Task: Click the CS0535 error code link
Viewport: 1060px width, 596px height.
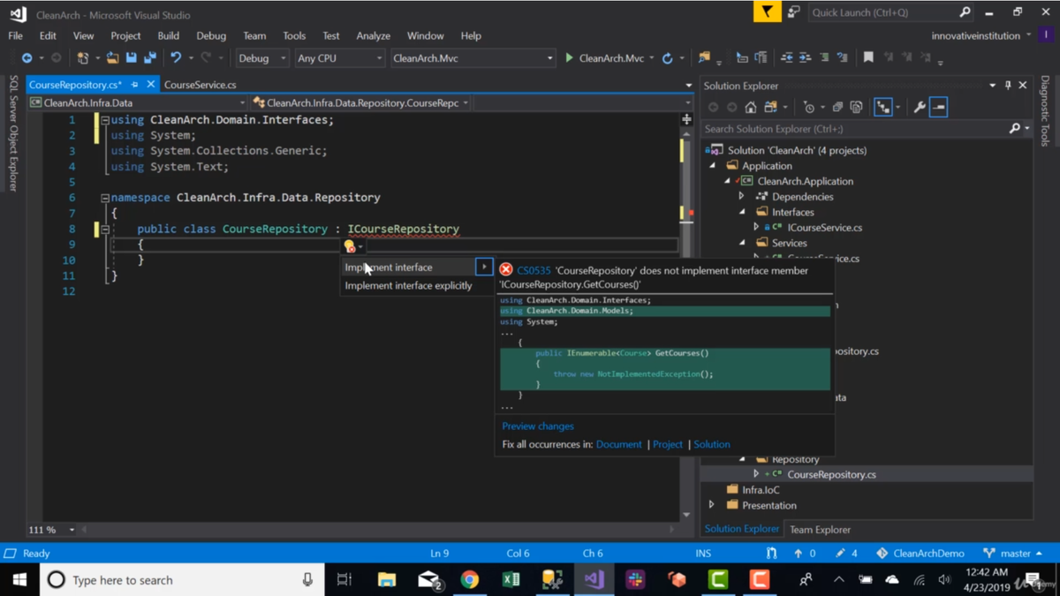Action: click(x=534, y=271)
